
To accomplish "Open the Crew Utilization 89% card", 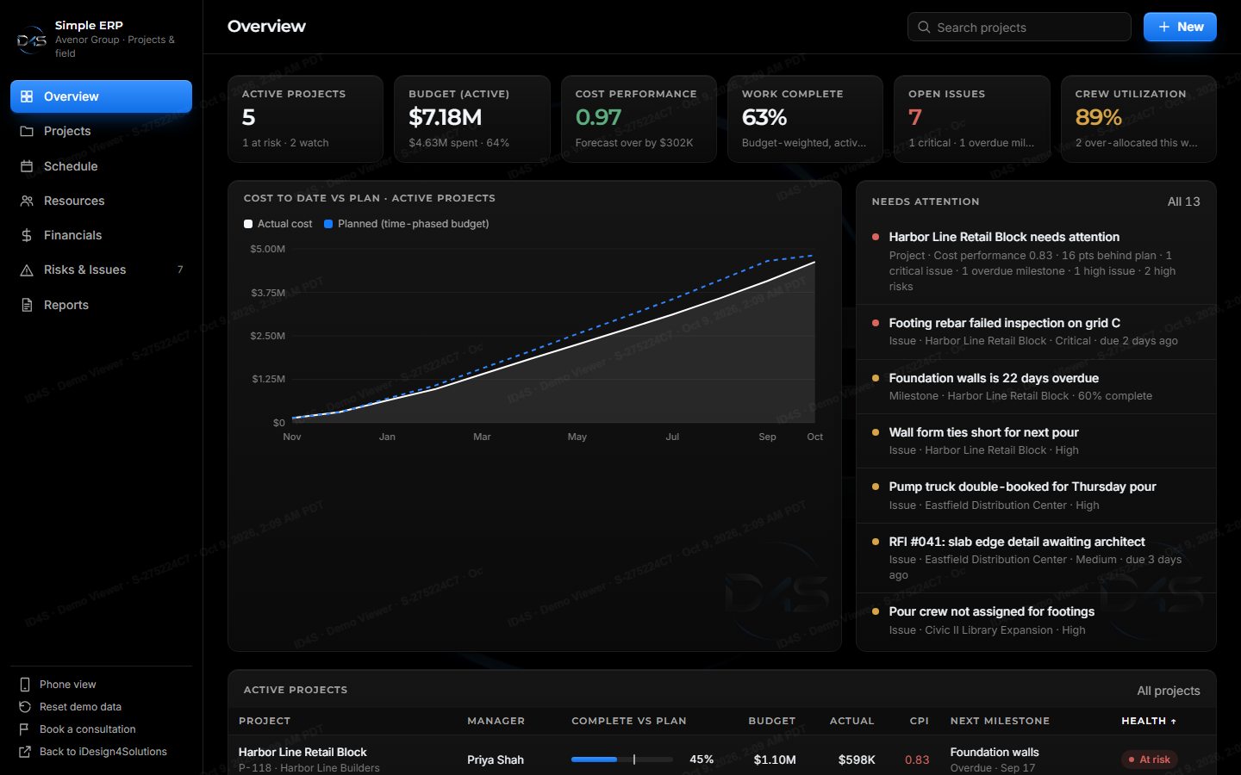I will coord(1138,119).
